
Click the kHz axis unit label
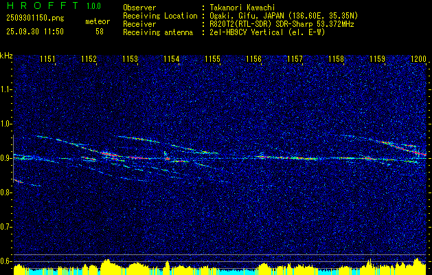(6, 56)
